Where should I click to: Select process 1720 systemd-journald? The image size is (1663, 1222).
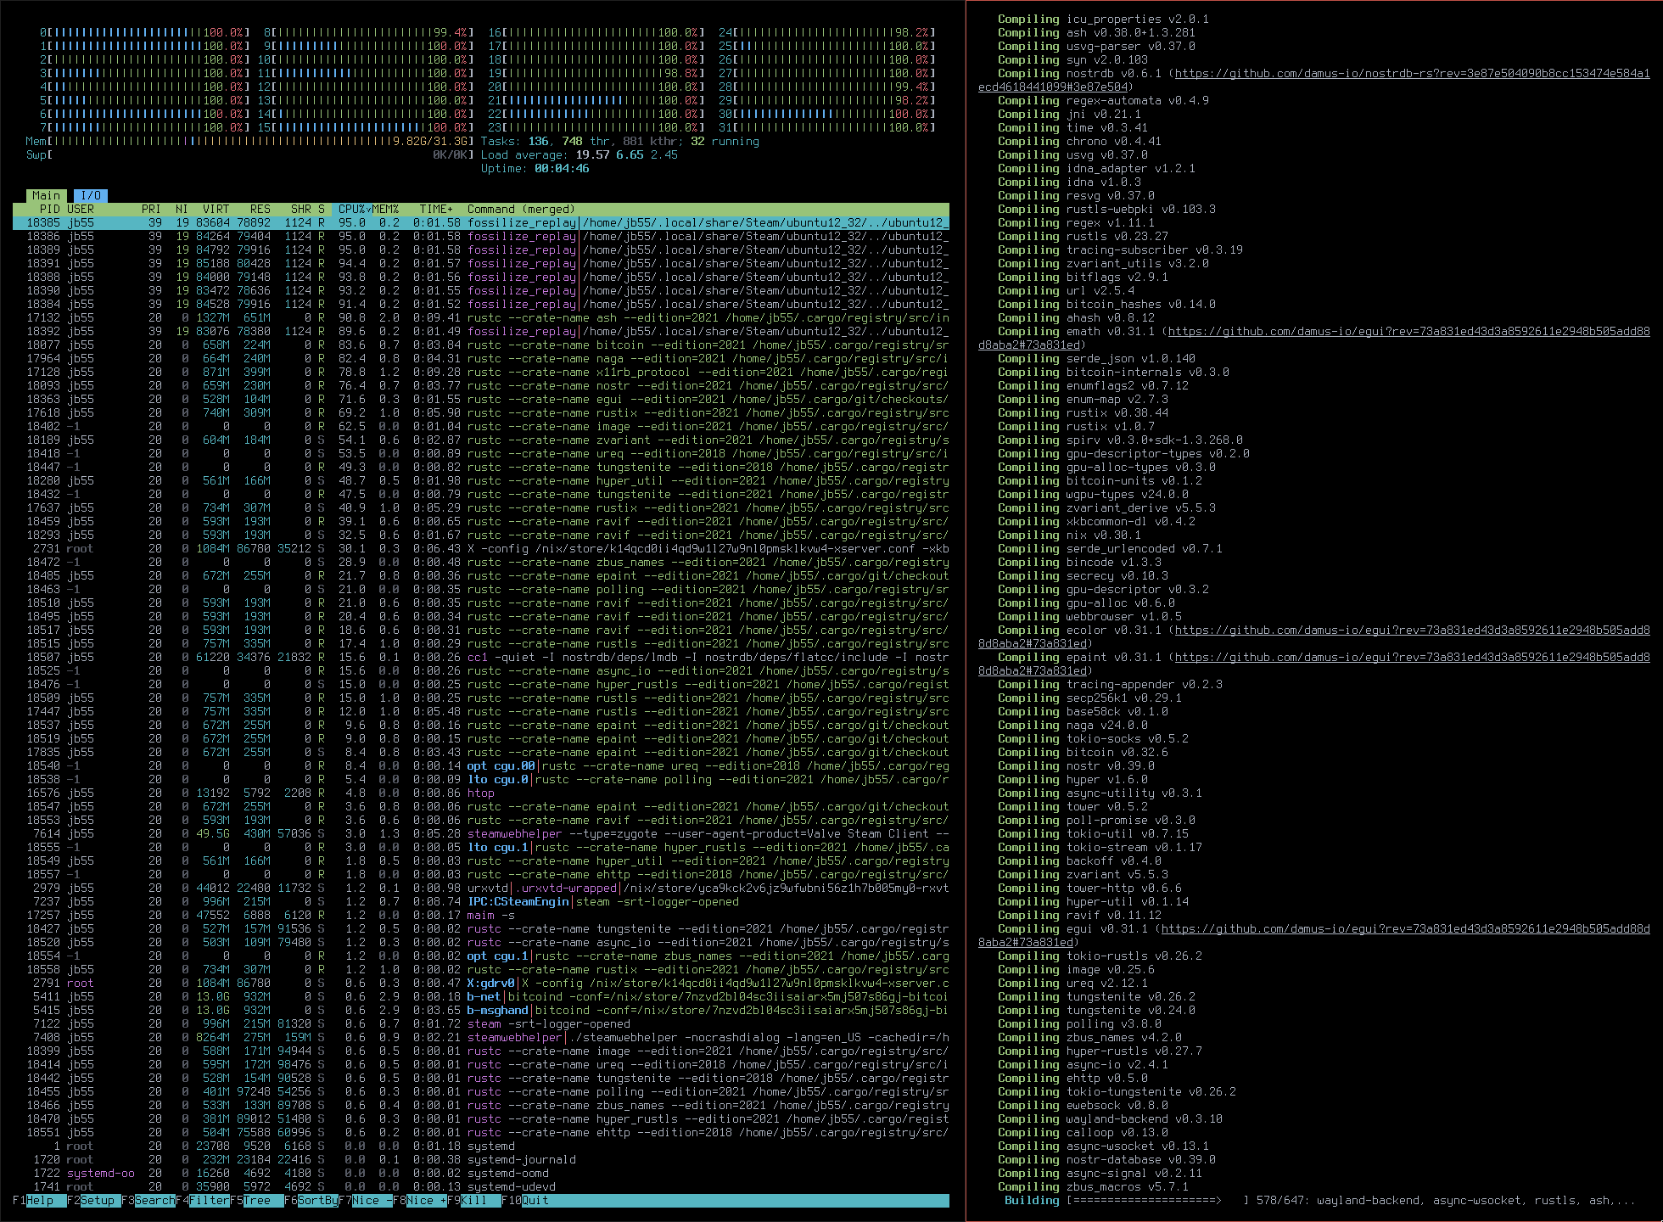[481, 1159]
